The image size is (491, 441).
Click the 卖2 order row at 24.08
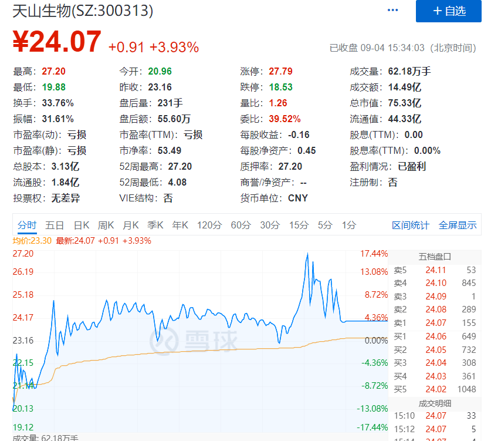coord(435,309)
